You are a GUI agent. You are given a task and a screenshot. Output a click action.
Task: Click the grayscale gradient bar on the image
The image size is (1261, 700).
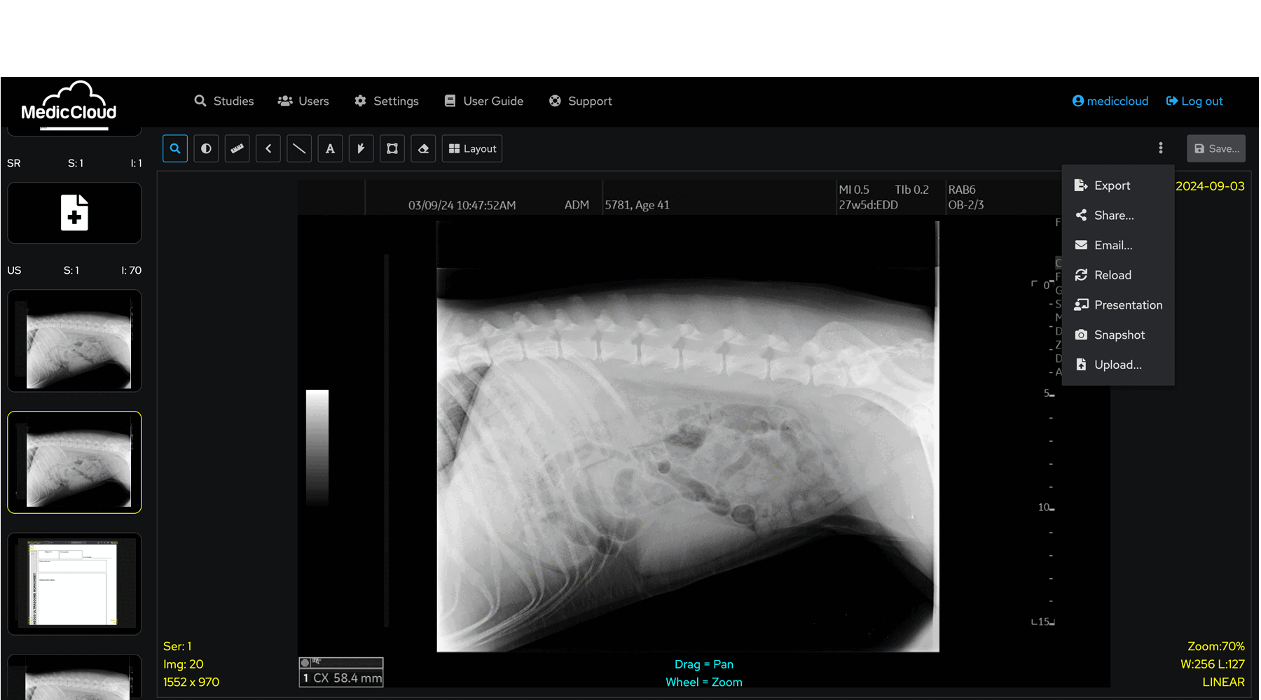coord(317,447)
